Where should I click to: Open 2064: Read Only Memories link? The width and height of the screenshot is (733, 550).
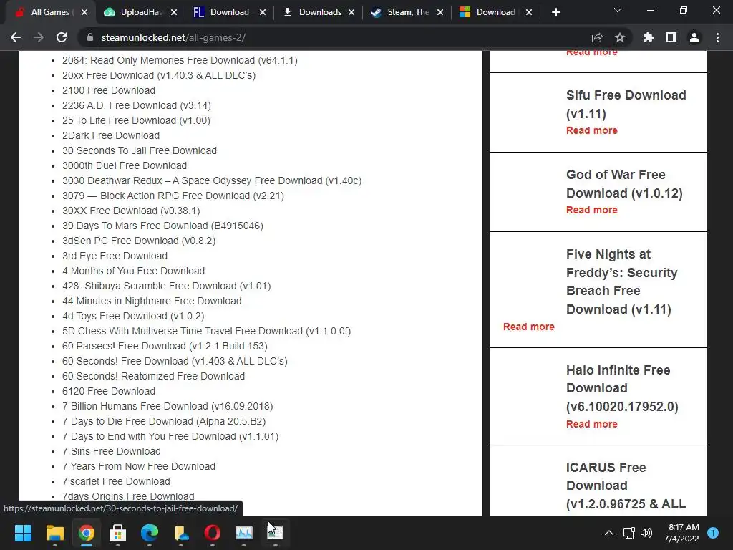tap(180, 60)
